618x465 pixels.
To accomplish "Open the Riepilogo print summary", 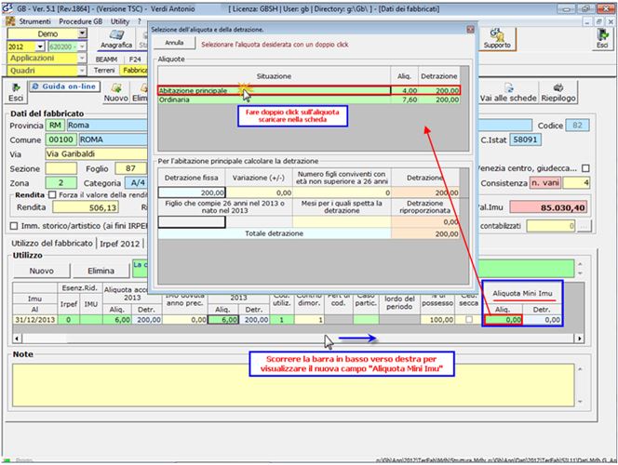I will pos(558,92).
